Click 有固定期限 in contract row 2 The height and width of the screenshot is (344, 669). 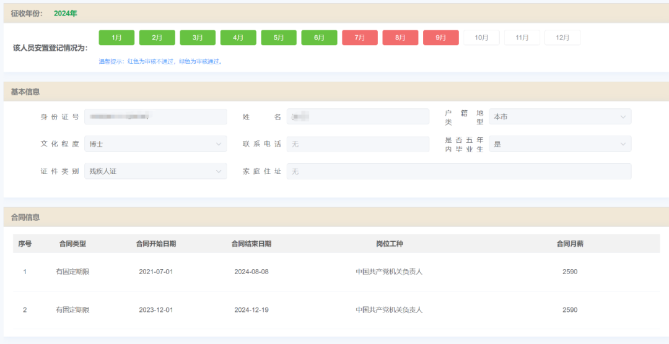coord(72,310)
